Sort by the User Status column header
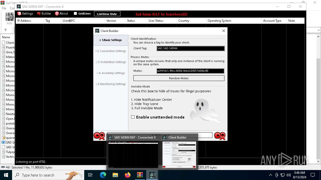Screen dimensions: 321x180 (x=162, y=21)
